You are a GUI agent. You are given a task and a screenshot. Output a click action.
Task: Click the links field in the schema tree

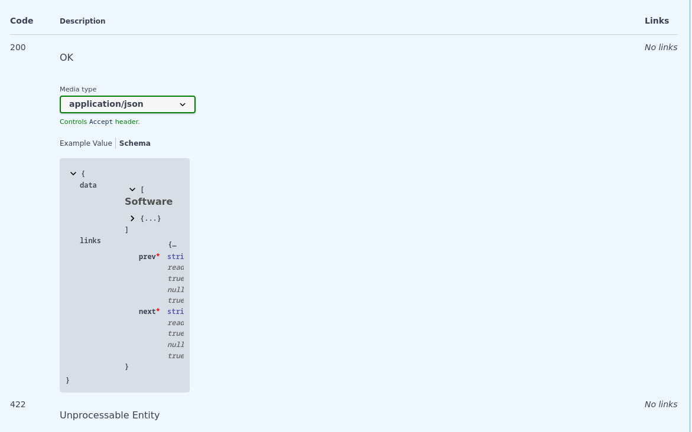(90, 240)
